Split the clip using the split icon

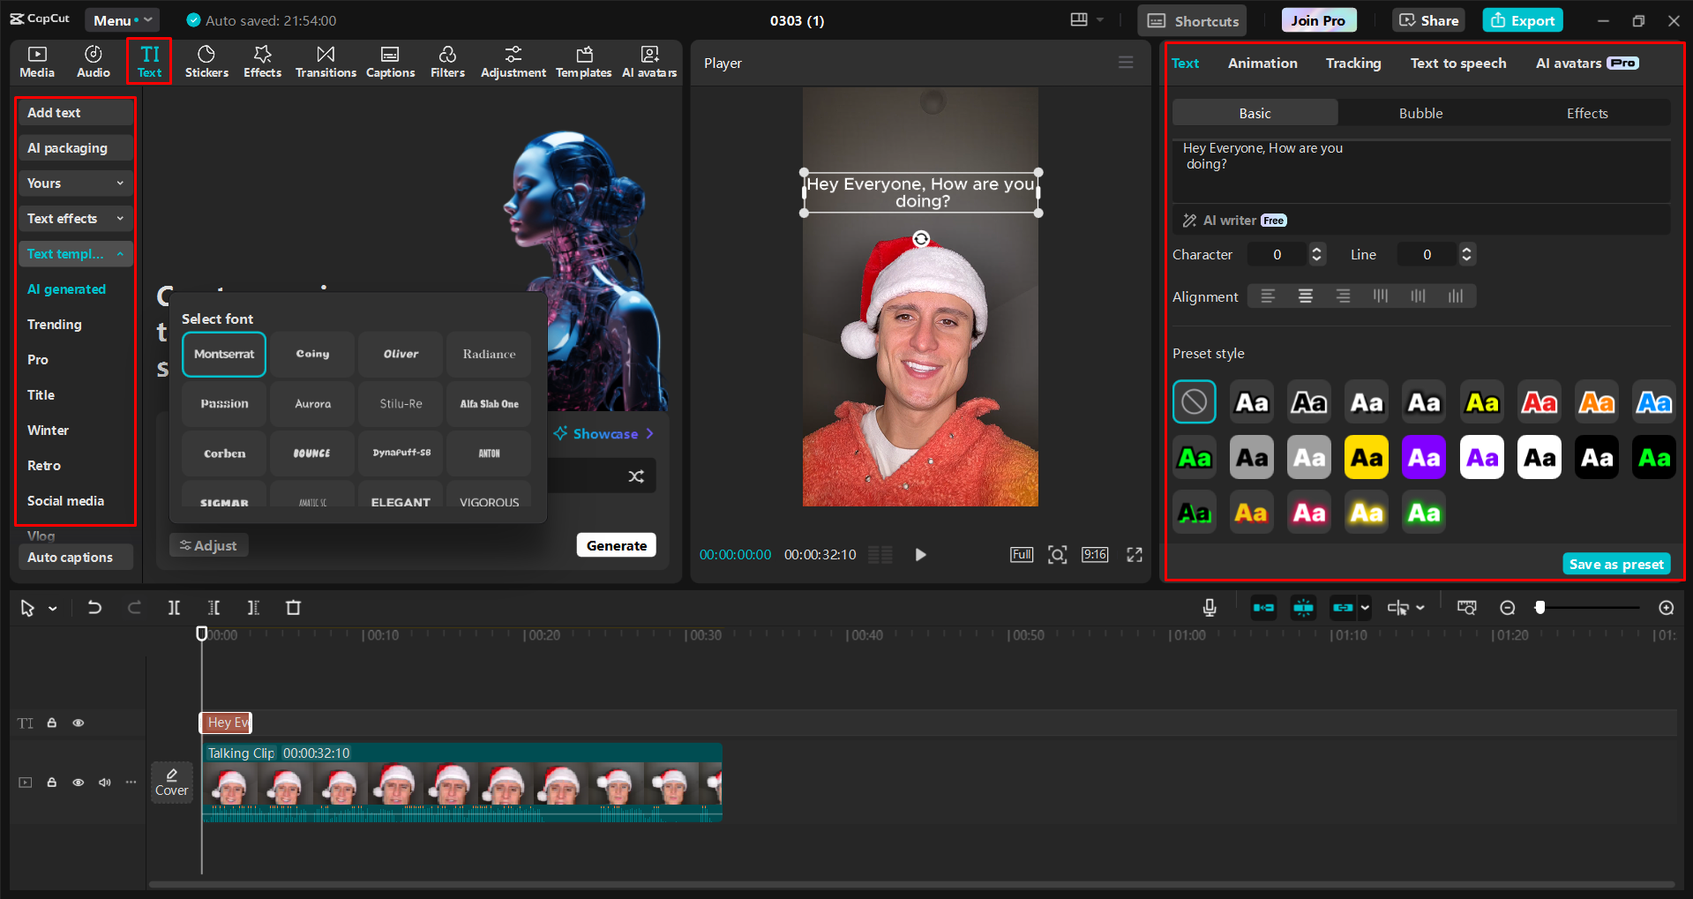point(173,607)
